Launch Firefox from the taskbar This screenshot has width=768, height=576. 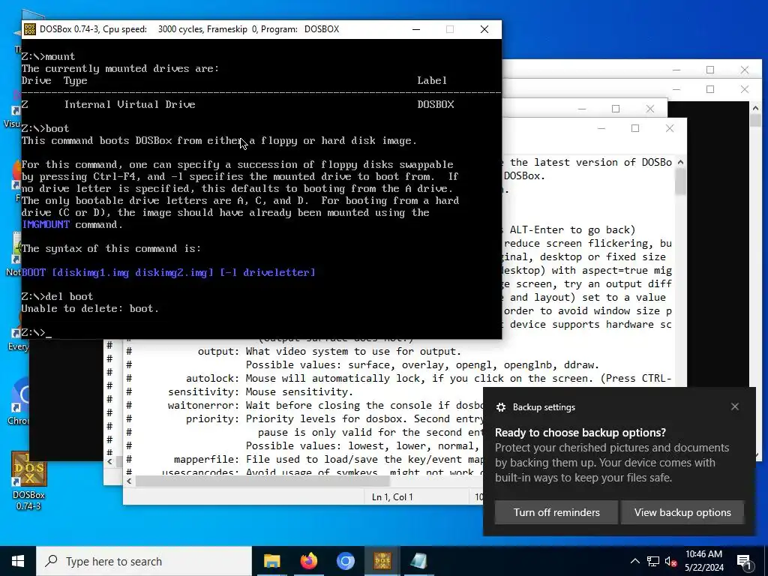(x=308, y=561)
